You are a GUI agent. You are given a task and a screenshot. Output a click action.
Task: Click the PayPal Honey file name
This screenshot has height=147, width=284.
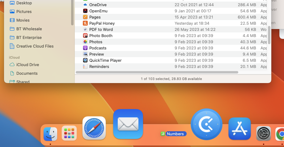tap(102, 23)
